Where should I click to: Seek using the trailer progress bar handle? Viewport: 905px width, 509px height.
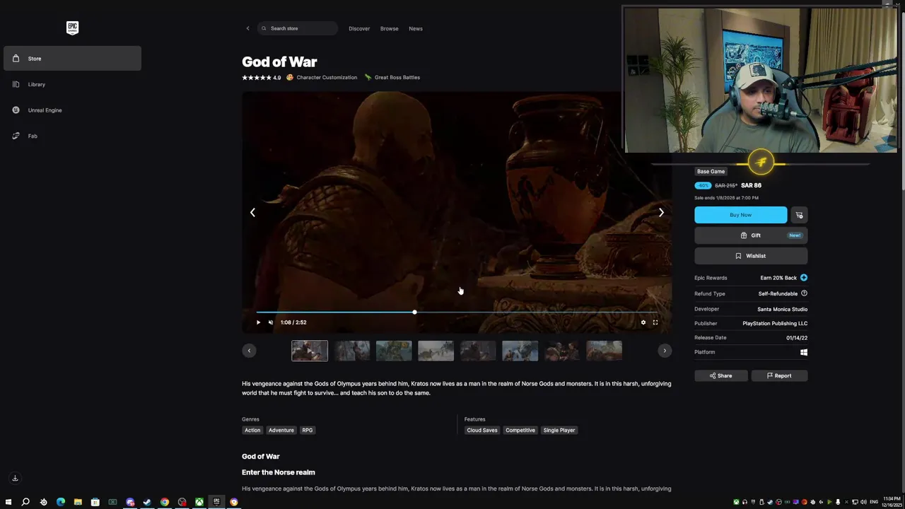(x=414, y=312)
